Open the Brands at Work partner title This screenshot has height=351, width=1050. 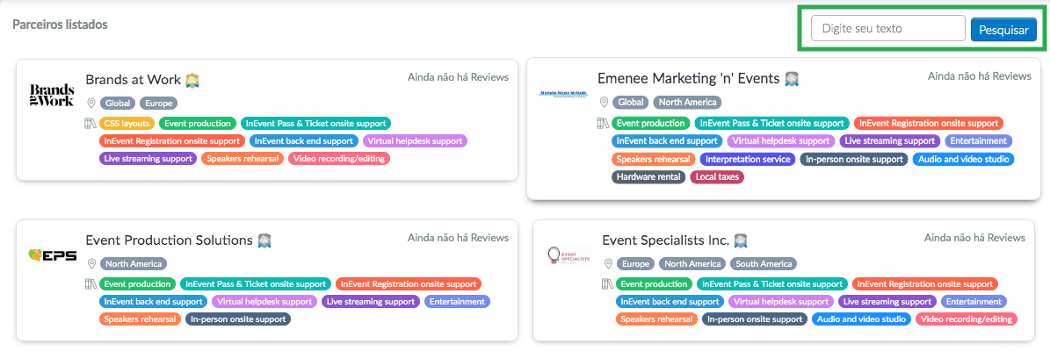134,80
